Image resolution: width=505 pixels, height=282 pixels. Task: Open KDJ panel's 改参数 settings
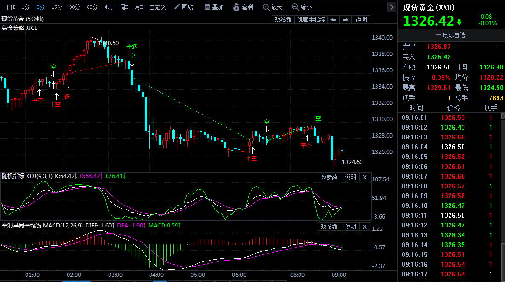(x=329, y=177)
